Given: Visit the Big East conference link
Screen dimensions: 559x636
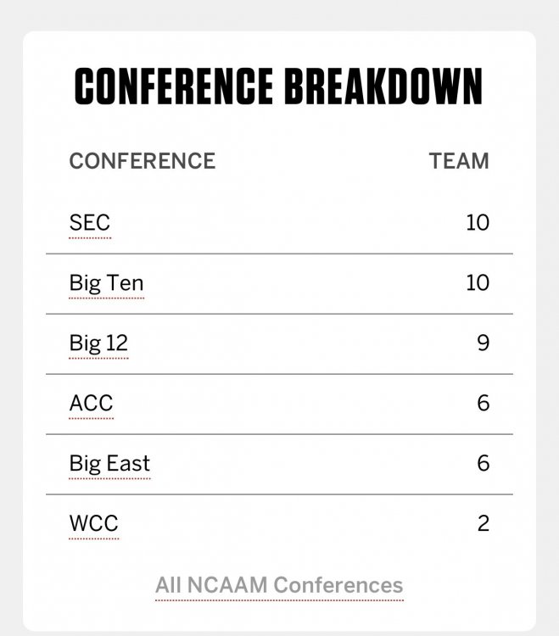Looking at the screenshot, I should click(109, 464).
